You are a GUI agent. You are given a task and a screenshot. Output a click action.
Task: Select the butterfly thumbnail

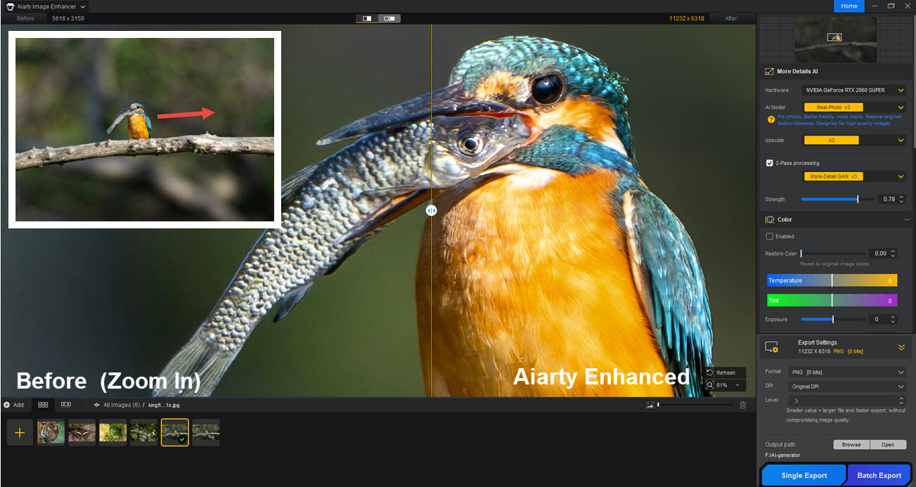[x=82, y=432]
